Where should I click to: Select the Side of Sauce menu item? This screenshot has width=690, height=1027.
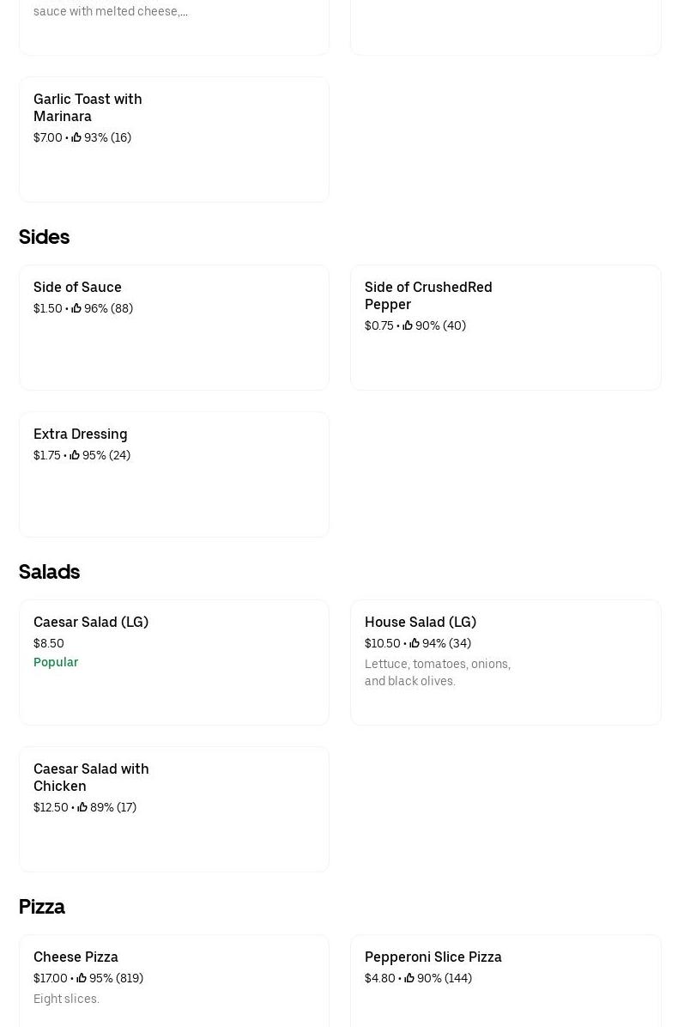(77, 287)
